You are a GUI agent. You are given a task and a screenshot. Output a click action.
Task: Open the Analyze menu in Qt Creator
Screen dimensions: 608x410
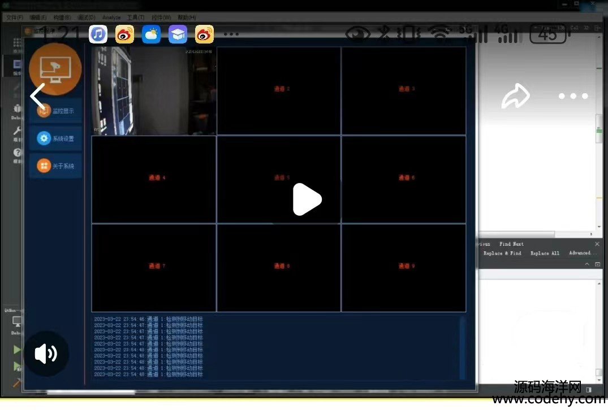(x=111, y=18)
